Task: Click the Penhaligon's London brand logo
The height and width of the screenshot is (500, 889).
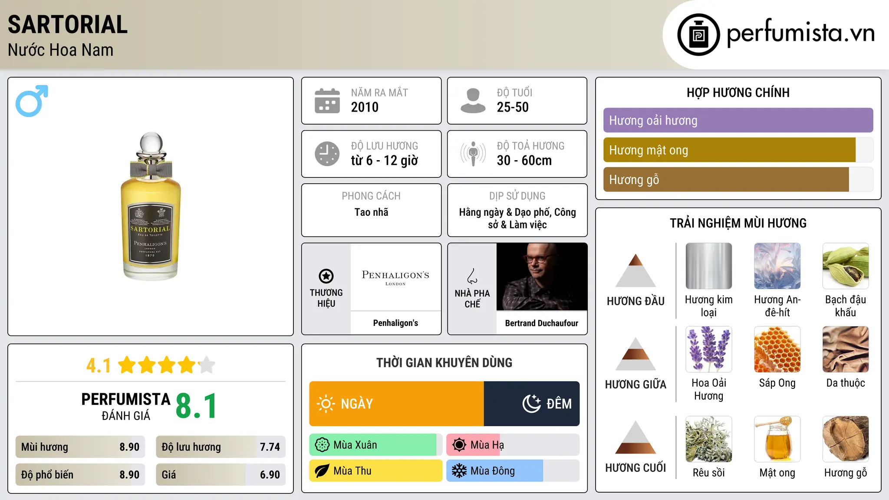Action: [x=395, y=277]
